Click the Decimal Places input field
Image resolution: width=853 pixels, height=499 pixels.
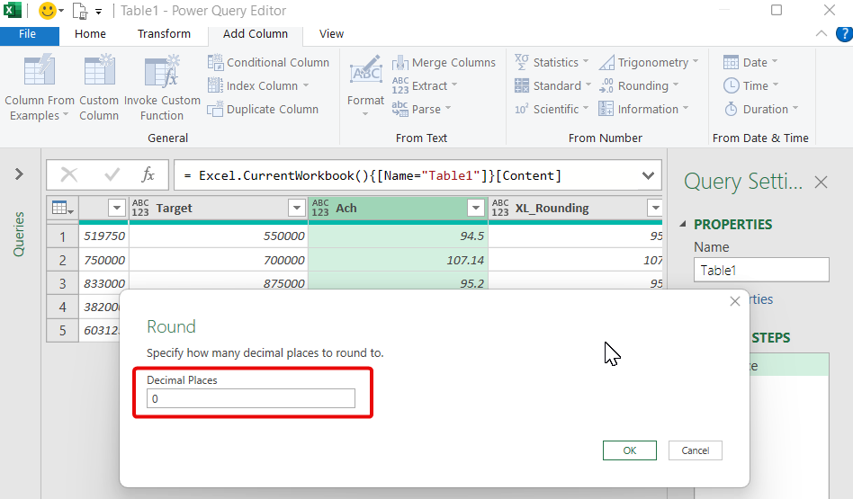(x=251, y=398)
